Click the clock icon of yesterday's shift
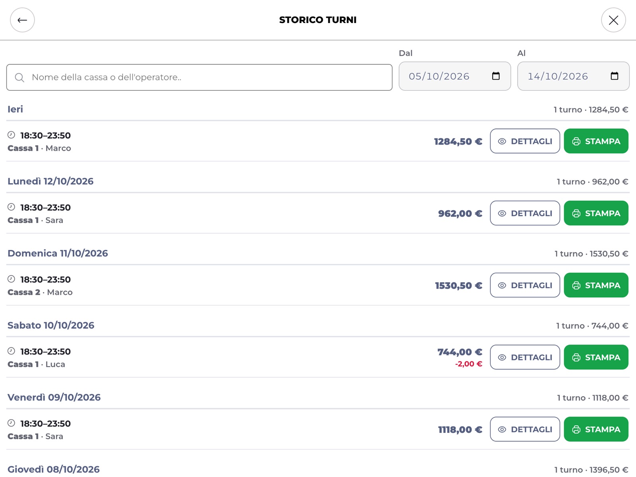The height and width of the screenshot is (477, 636). click(11, 135)
